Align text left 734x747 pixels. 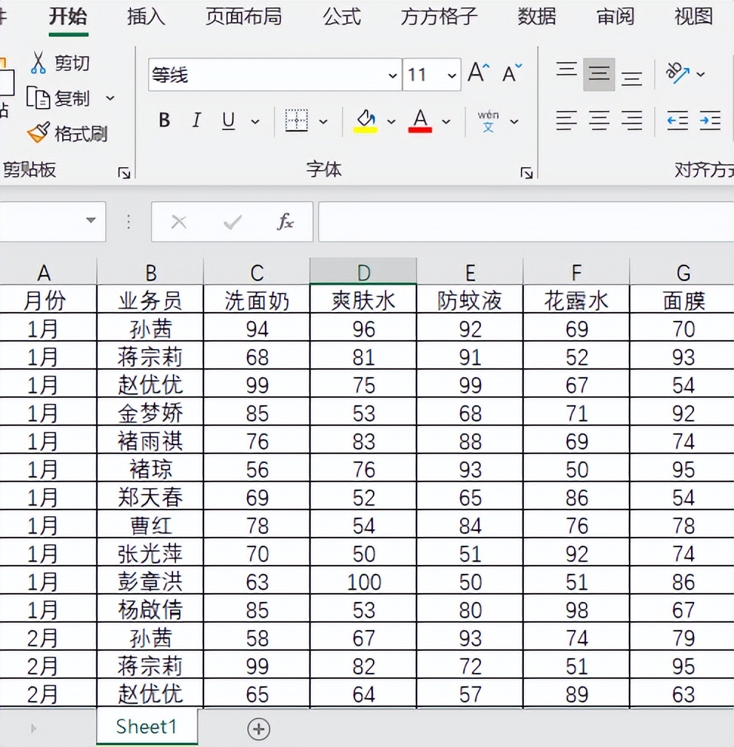click(567, 121)
